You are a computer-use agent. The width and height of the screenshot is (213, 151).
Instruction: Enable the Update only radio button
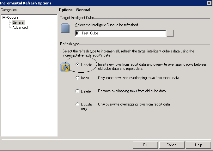pyautogui.click(x=77, y=104)
